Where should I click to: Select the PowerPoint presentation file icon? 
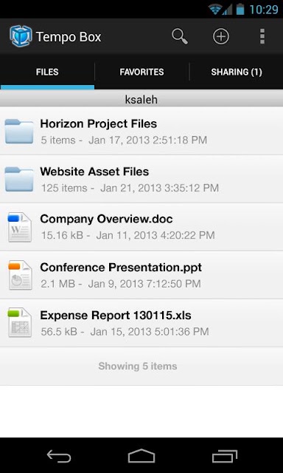(x=20, y=275)
